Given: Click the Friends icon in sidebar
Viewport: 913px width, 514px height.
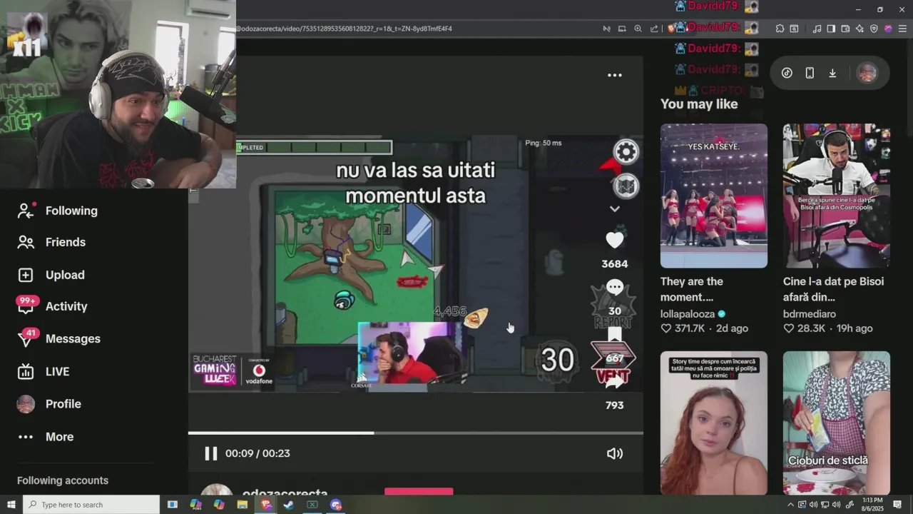Looking at the screenshot, I should click(x=26, y=242).
